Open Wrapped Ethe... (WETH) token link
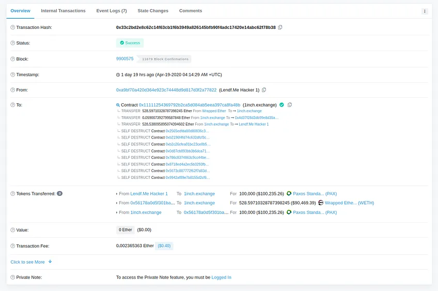438x291 pixels. [349, 203]
